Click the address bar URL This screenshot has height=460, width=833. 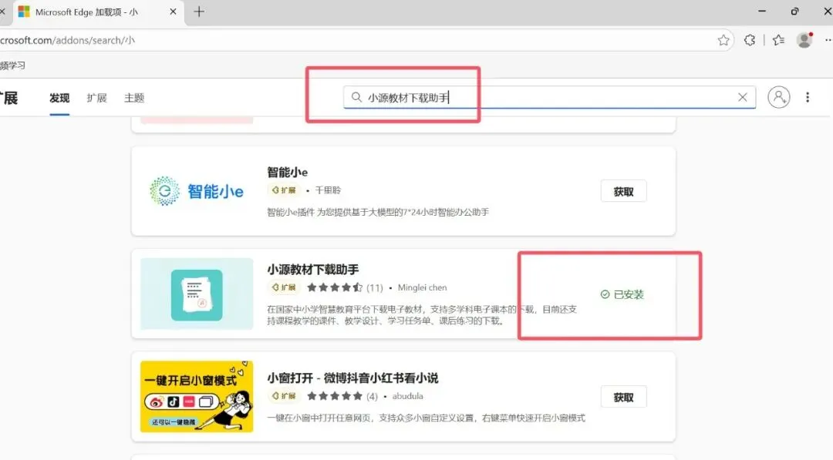[67, 40]
